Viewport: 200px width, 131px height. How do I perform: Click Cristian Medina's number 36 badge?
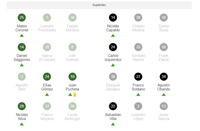(138, 18)
